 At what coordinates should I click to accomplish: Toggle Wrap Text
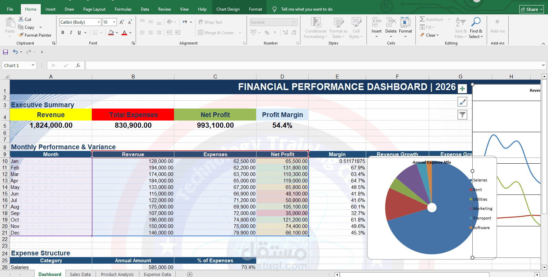[210, 22]
